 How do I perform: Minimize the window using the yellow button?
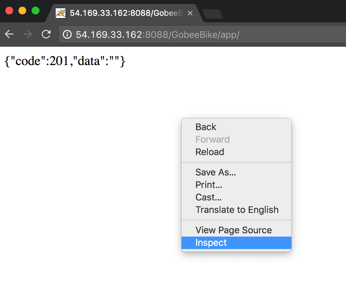[x=22, y=11]
